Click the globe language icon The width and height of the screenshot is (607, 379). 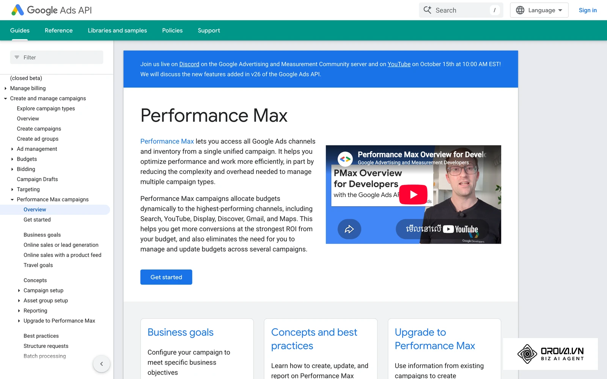[520, 10]
